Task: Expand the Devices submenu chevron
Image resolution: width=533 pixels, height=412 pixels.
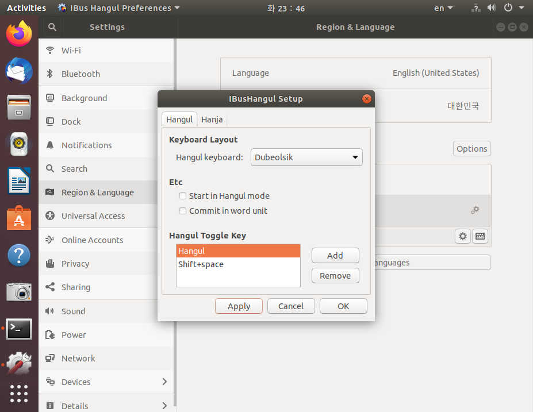Action: click(164, 382)
